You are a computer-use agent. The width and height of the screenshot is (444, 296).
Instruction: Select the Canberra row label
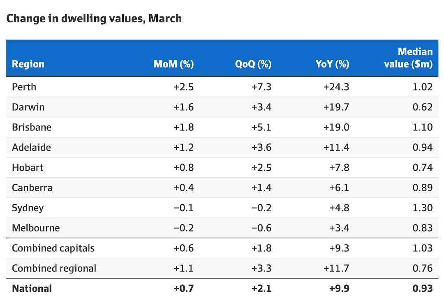[x=32, y=188]
